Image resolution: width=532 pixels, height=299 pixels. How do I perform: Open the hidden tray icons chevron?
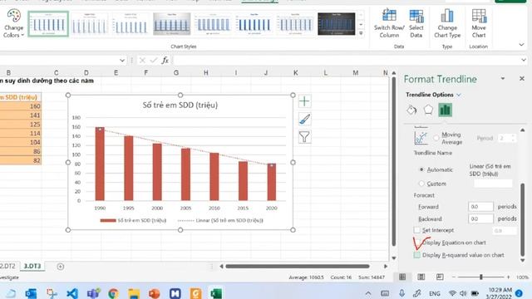pos(368,293)
